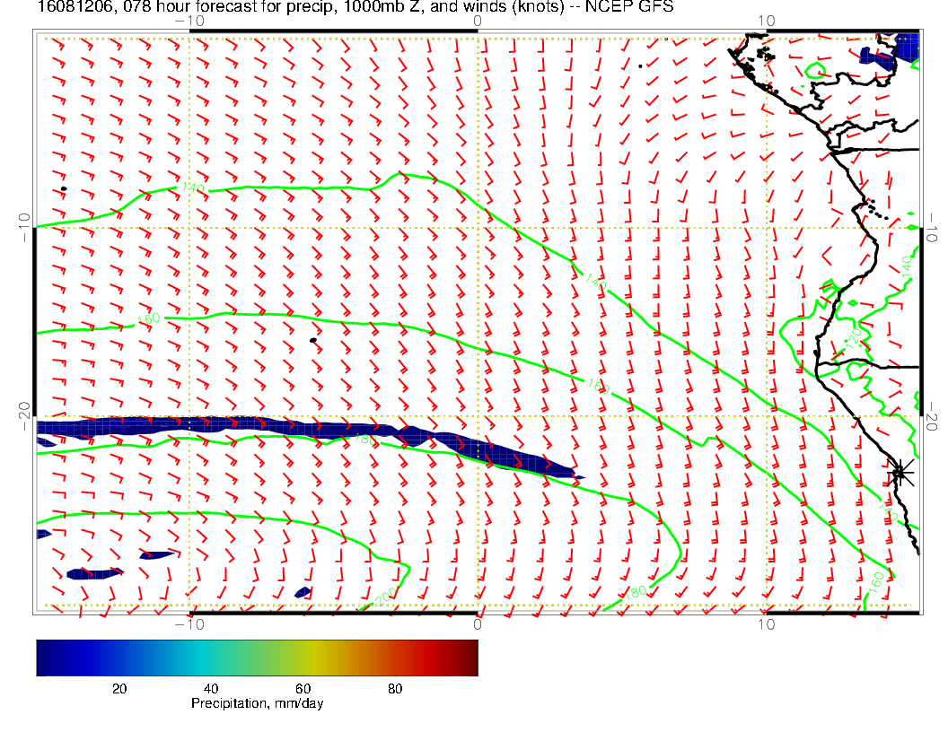The image size is (948, 732).
Task: Click the 10 longitude label on the bottom axis
Action: [766, 623]
